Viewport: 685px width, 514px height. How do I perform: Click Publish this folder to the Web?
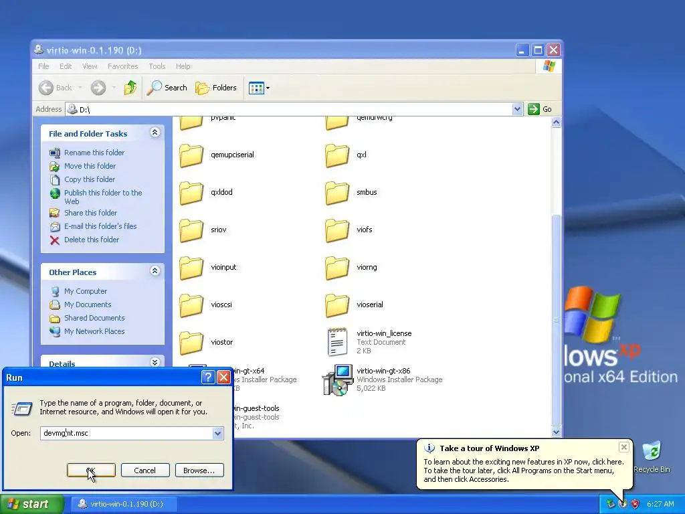click(103, 197)
